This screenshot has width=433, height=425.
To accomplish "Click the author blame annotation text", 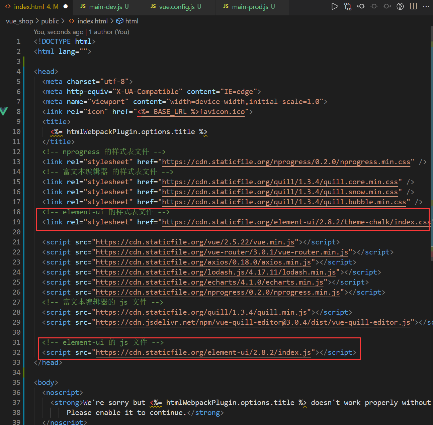I will coord(81,32).
